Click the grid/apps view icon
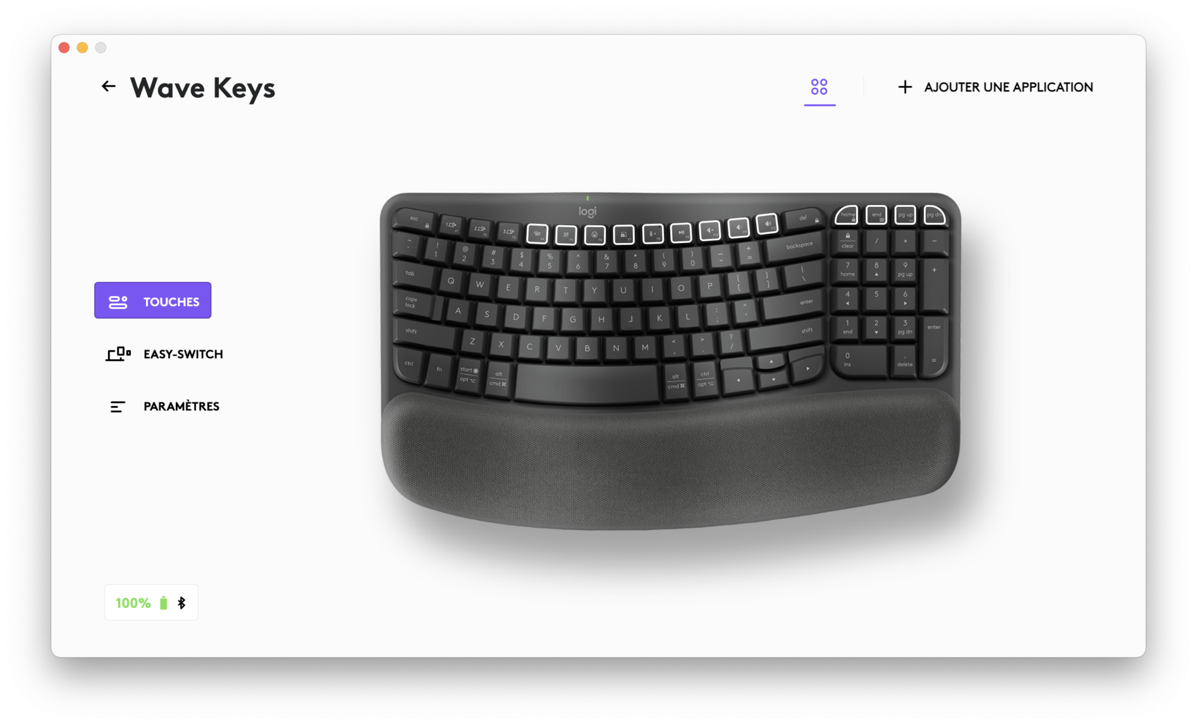 (819, 87)
